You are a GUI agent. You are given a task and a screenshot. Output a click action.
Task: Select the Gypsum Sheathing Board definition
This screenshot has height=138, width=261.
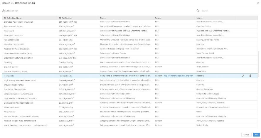(x=15, y=71)
